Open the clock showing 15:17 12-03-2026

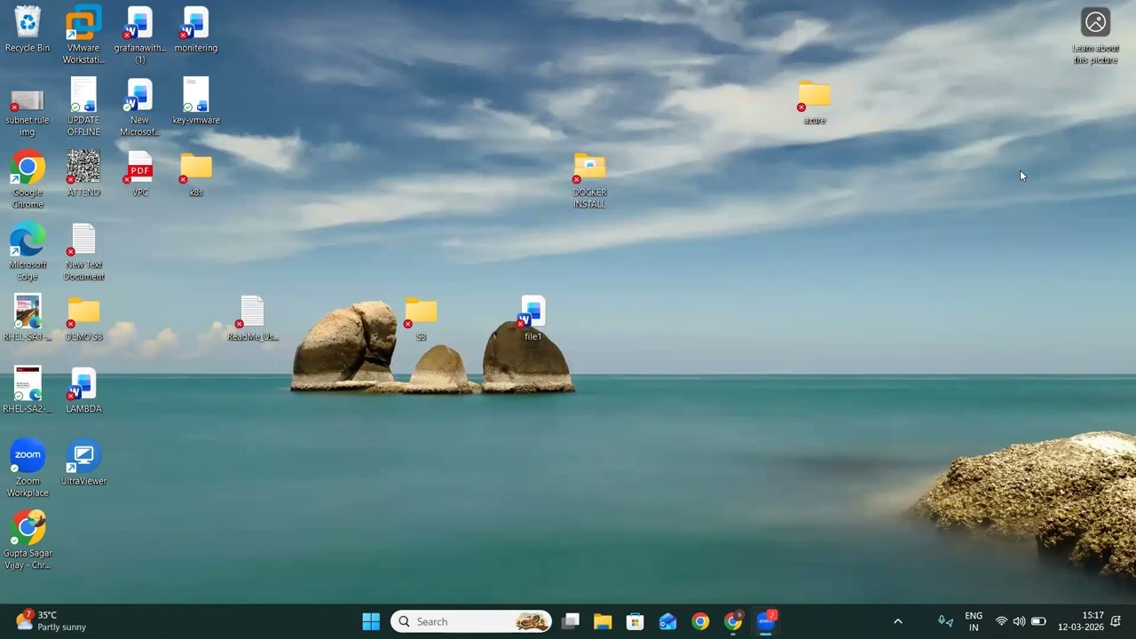(x=1080, y=621)
